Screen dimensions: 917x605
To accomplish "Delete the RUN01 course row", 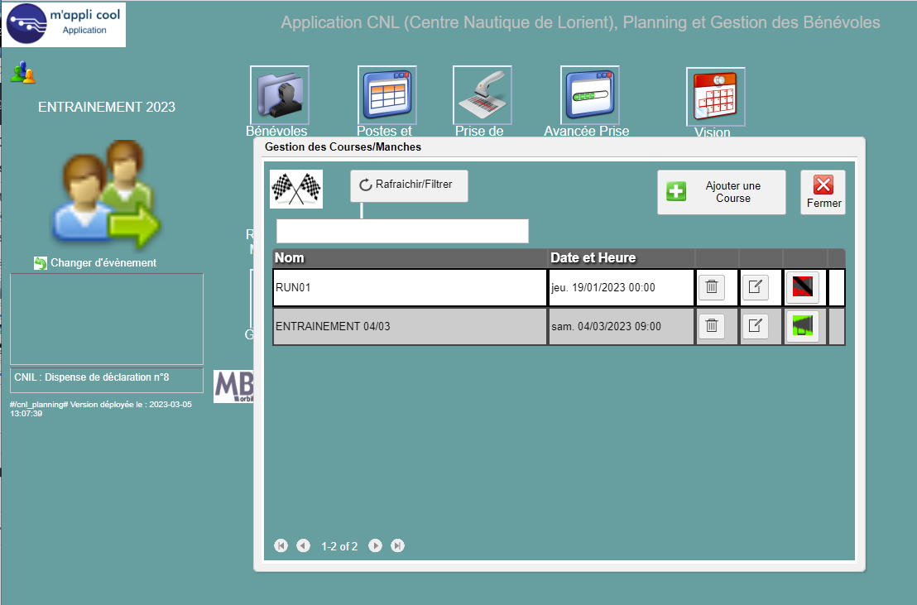I will 711,288.
